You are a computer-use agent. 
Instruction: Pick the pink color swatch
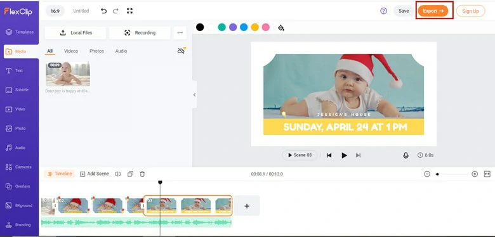click(266, 27)
